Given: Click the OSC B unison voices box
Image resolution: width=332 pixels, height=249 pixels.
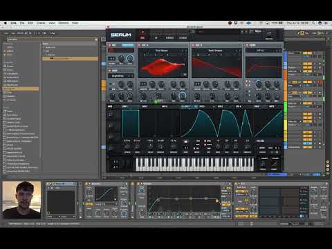Looking at the screenshot, I should click(197, 84).
